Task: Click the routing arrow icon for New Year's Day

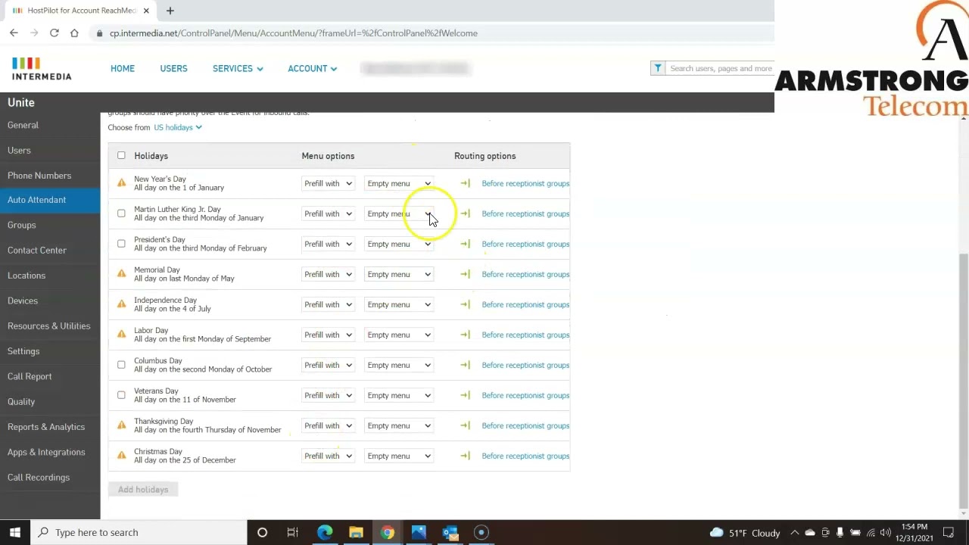Action: point(465,183)
